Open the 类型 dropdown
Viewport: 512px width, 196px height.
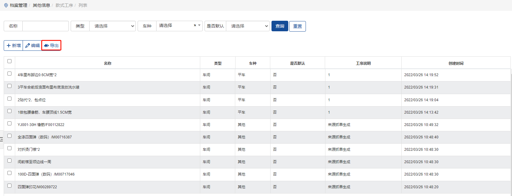pos(113,26)
